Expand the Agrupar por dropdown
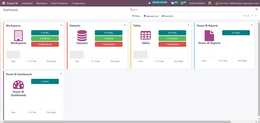This screenshot has height=123, width=260. (151, 16)
